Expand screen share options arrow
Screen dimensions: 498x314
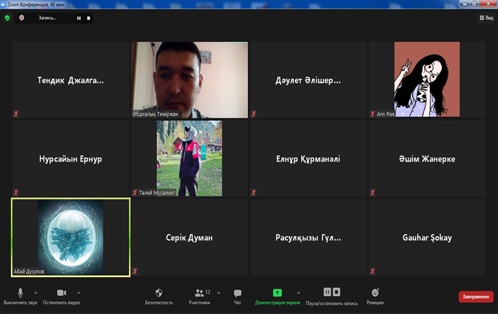click(298, 292)
